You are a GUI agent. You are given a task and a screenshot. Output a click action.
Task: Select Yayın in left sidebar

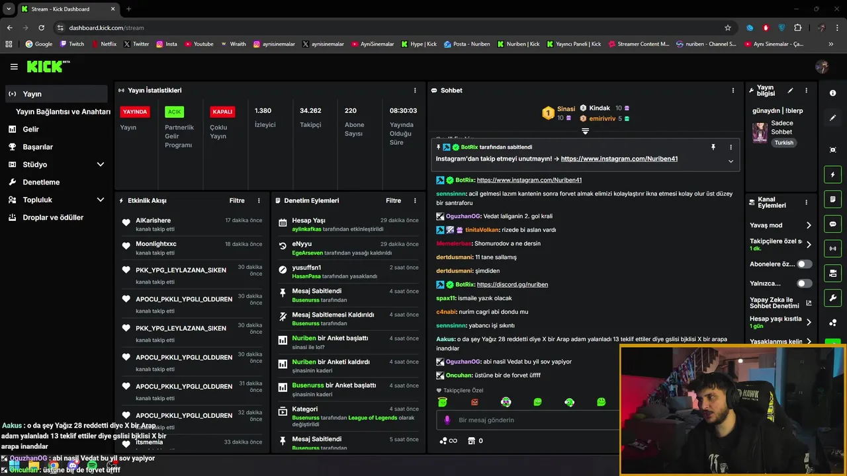click(56, 94)
